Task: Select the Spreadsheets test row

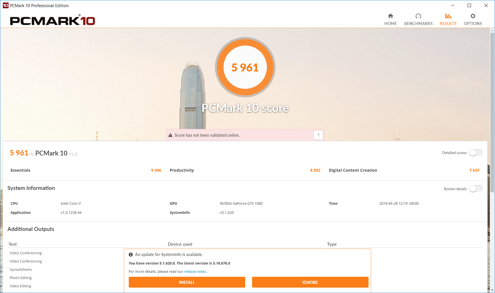Action: [21, 270]
